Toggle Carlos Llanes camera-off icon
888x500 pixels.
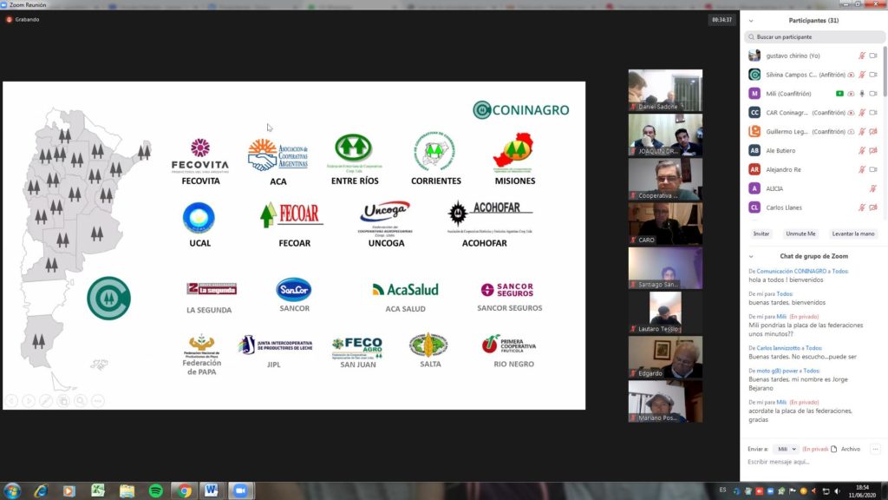click(x=873, y=207)
